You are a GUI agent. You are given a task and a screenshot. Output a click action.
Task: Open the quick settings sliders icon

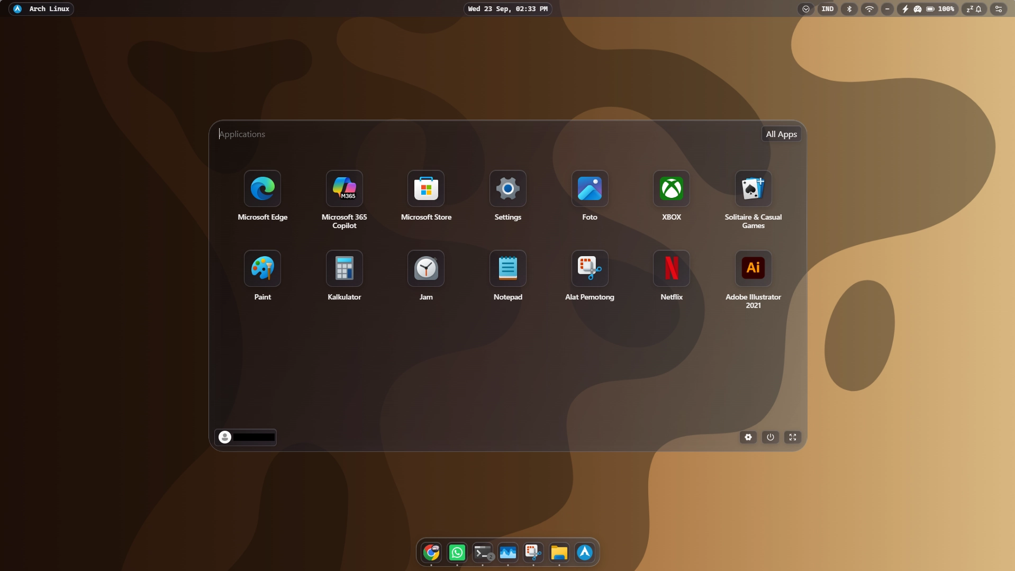999,9
